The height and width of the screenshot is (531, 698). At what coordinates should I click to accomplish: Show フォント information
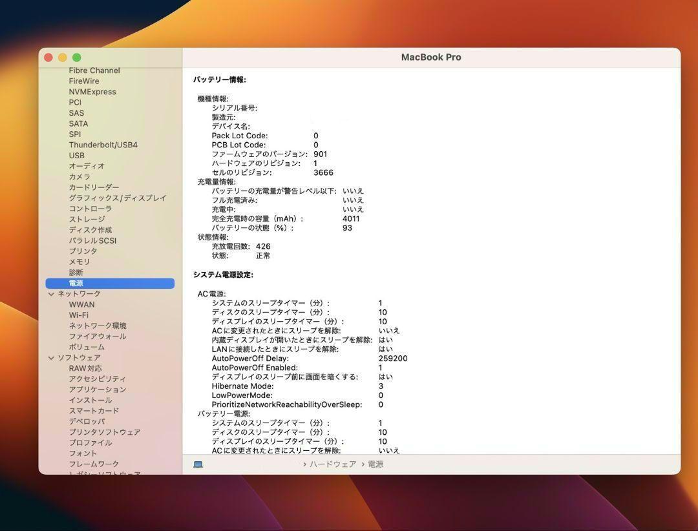pyautogui.click(x=83, y=453)
